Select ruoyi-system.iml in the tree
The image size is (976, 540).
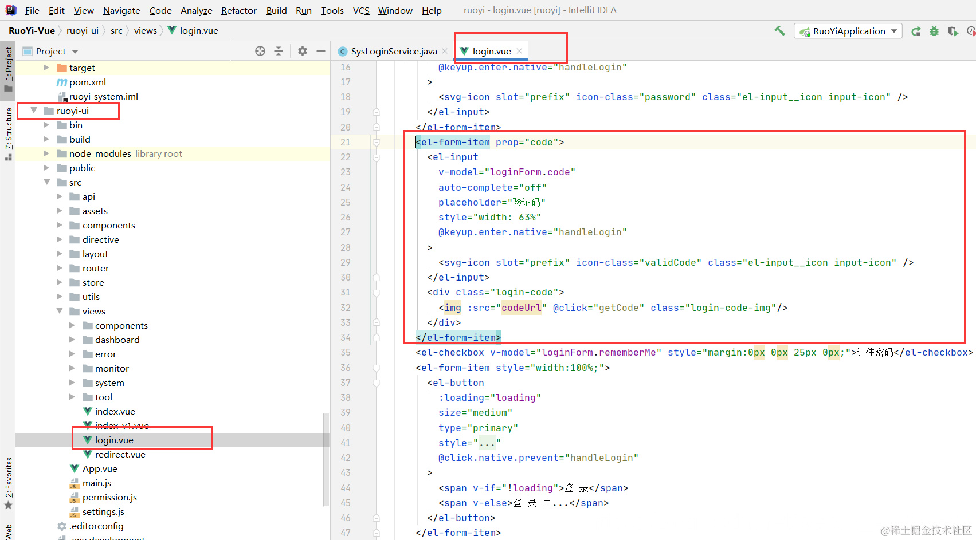click(x=104, y=96)
